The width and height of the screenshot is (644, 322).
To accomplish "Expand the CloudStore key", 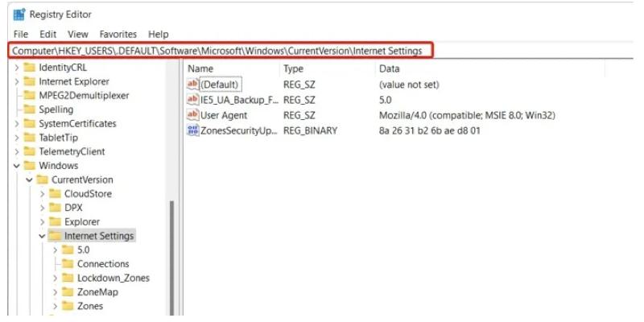I will pyautogui.click(x=43, y=194).
